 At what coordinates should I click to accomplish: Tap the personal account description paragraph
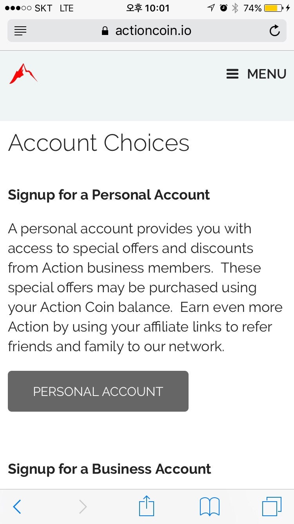(x=145, y=288)
